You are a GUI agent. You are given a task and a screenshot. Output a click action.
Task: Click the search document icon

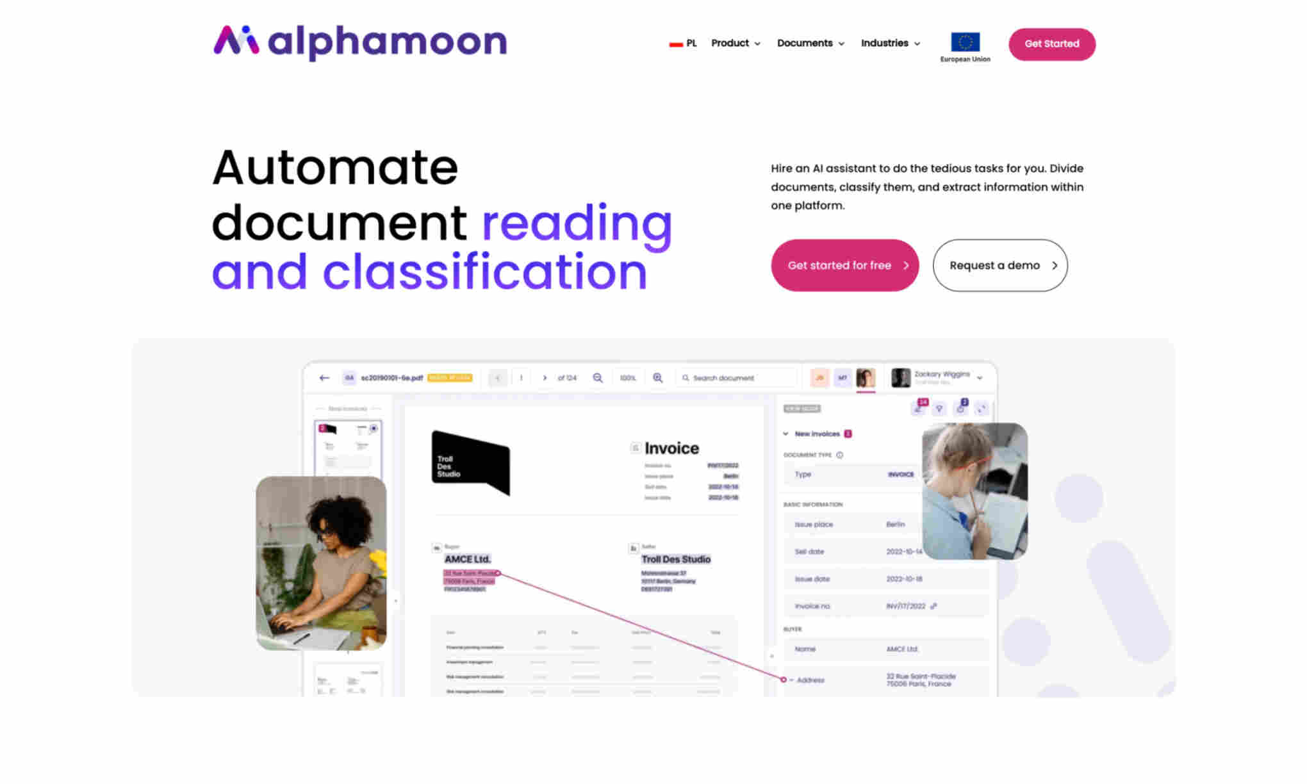[x=684, y=377]
